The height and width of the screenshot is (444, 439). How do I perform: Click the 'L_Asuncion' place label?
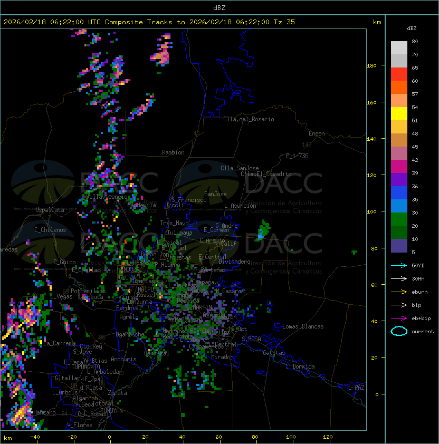coord(240,206)
